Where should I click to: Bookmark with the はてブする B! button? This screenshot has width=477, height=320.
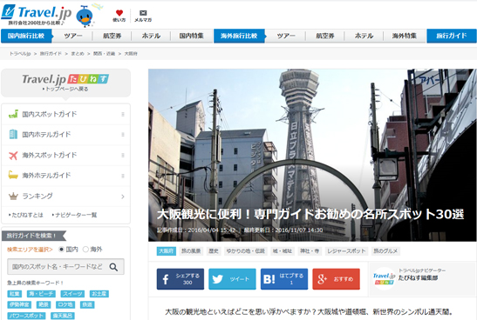tap(284, 279)
